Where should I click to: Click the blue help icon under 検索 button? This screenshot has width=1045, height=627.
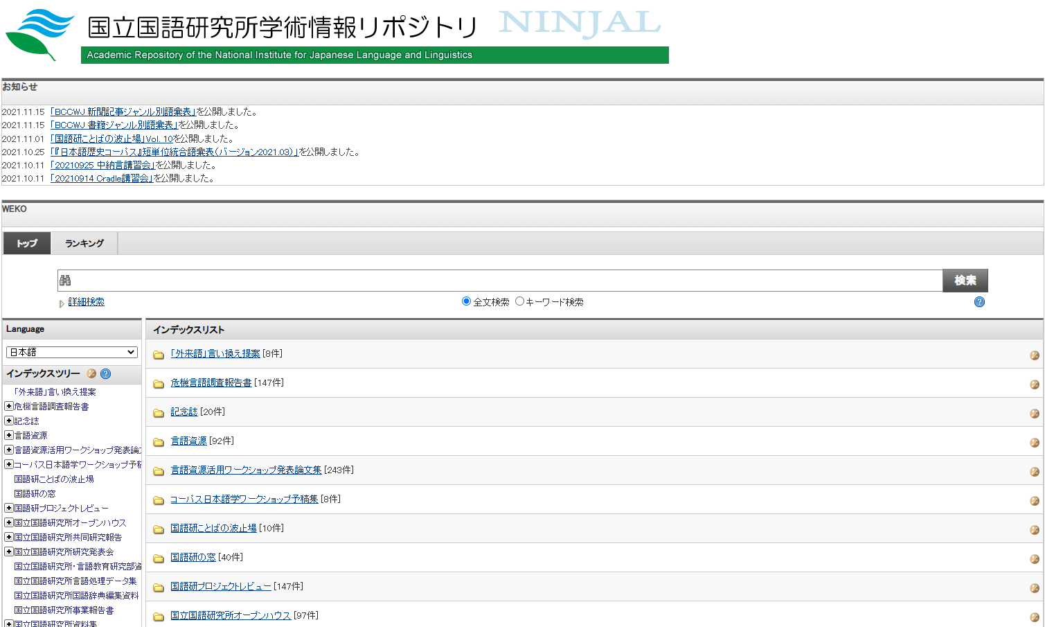pyautogui.click(x=979, y=302)
